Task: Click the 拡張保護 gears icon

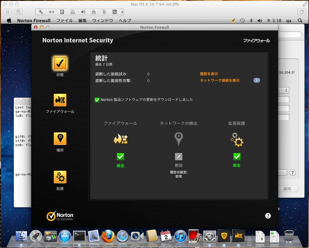Action: click(x=237, y=140)
